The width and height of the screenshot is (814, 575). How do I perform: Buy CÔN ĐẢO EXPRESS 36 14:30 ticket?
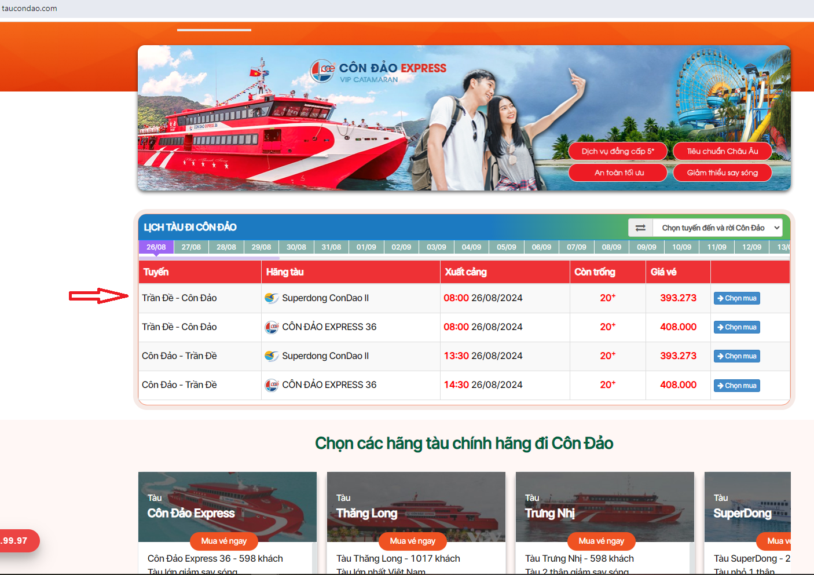tap(737, 386)
